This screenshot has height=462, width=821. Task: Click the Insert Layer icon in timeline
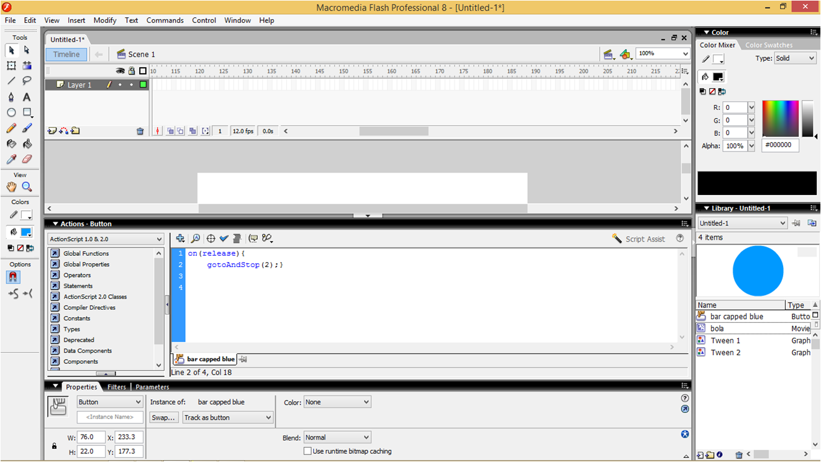(52, 131)
